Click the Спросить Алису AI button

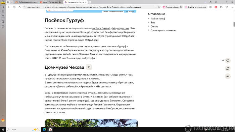point(172,7)
